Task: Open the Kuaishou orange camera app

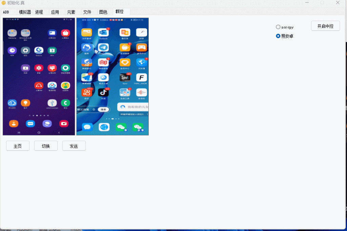Action: click(87, 93)
